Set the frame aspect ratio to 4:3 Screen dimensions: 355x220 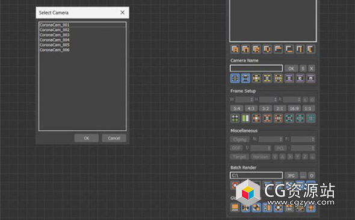pyautogui.click(x=251, y=108)
